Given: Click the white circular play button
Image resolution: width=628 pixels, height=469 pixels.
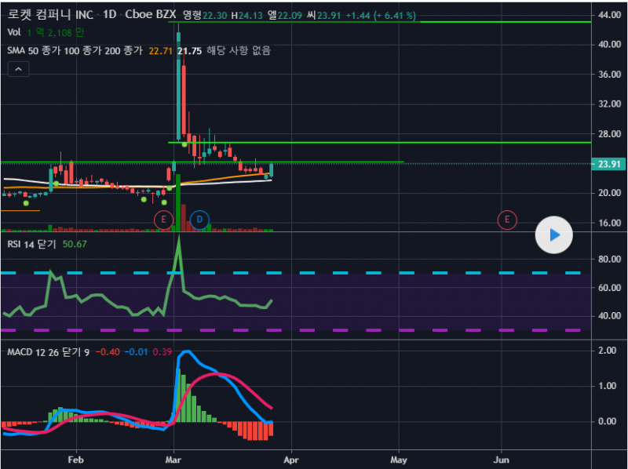Looking at the screenshot, I should [554, 234].
